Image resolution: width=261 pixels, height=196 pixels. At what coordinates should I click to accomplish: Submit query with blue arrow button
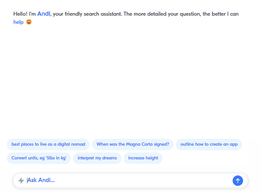coord(238,181)
